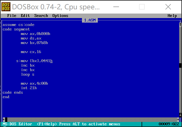Place cursor on 'loop s' line
The image size is (182, 127).
(x=28, y=75)
